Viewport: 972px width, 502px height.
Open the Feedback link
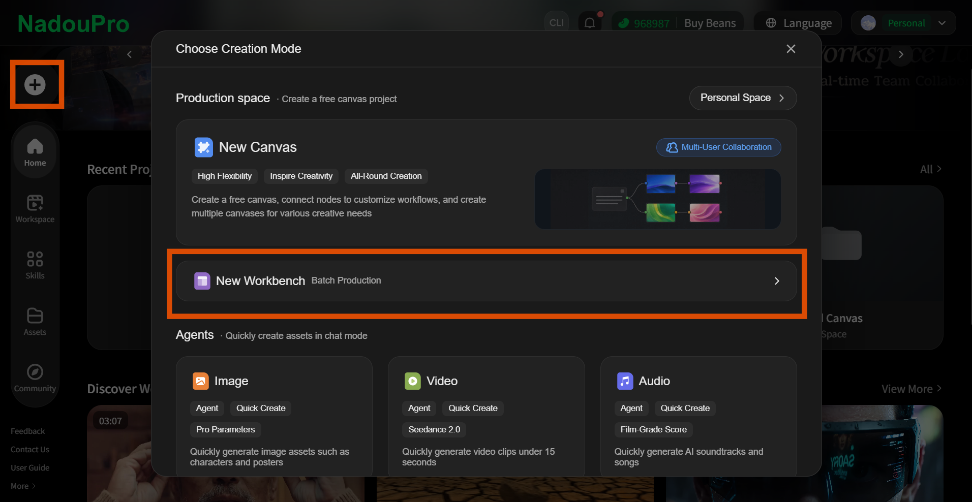tap(28, 431)
